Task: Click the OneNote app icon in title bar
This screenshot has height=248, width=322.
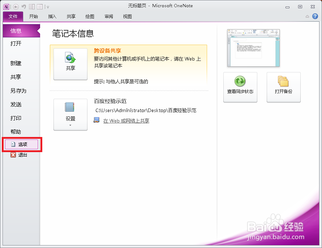Action: point(6,7)
